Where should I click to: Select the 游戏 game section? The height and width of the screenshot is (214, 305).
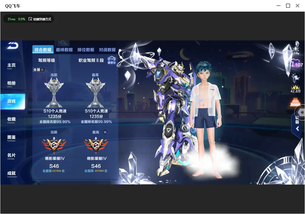13,102
